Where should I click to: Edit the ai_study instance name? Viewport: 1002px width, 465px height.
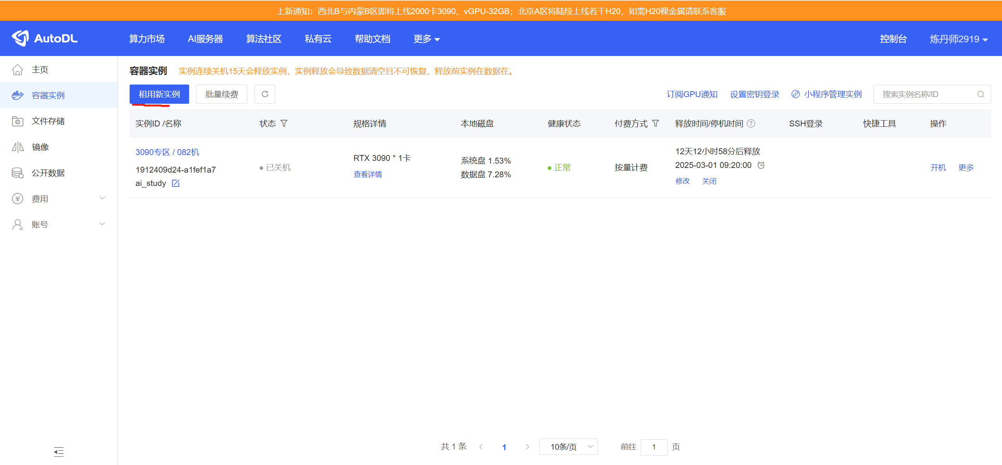click(175, 183)
